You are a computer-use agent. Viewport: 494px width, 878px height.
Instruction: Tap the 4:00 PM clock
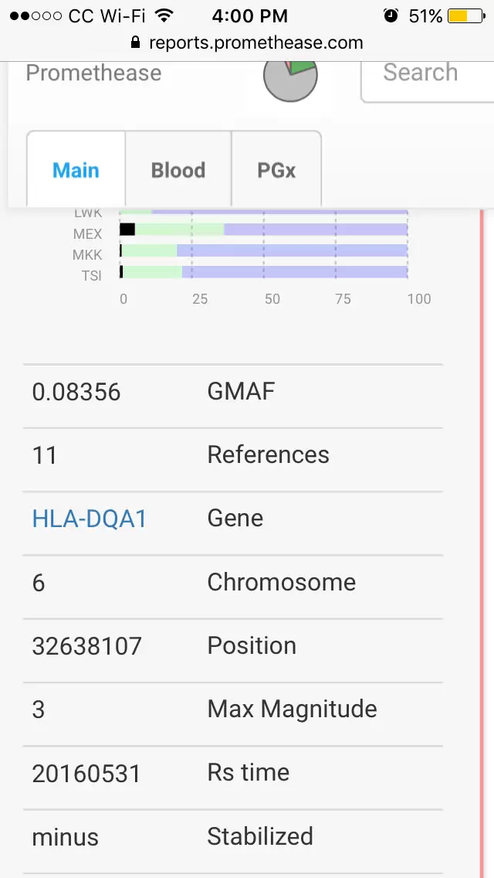[x=249, y=15]
